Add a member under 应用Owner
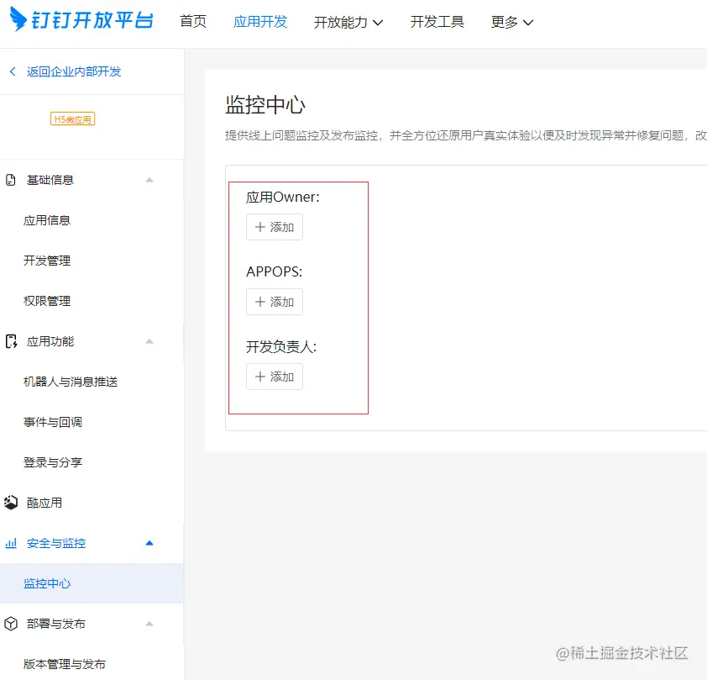707x680 pixels. coord(274,227)
